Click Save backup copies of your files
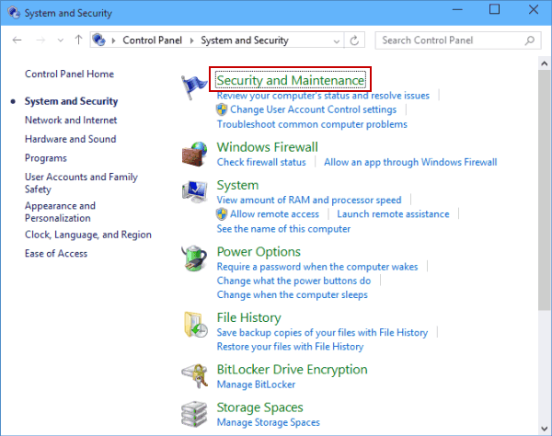The width and height of the screenshot is (552, 436). tap(323, 333)
